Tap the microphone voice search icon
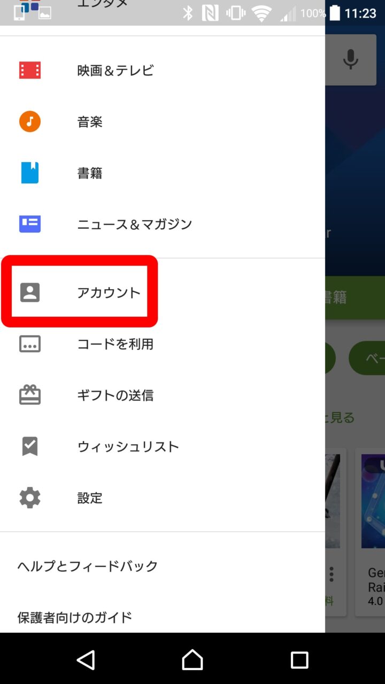The image size is (385, 684). click(351, 59)
